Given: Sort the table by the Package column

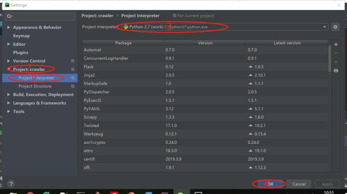Looking at the screenshot, I should click(123, 43).
